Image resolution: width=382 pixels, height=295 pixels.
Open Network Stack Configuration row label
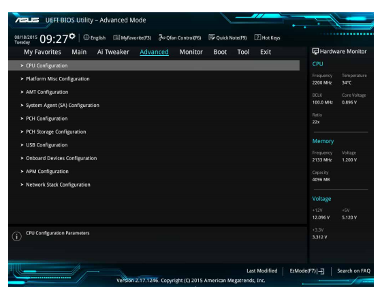point(58,185)
